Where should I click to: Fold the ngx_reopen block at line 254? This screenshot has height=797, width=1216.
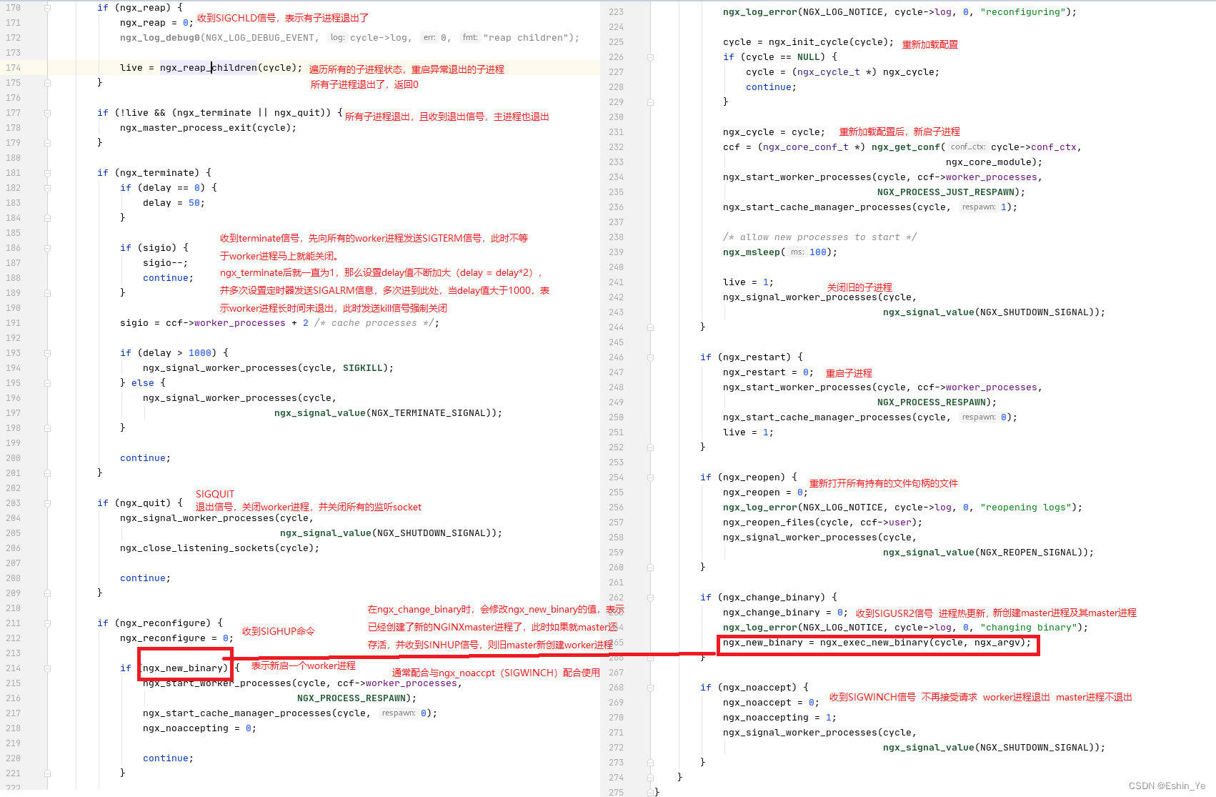(650, 477)
